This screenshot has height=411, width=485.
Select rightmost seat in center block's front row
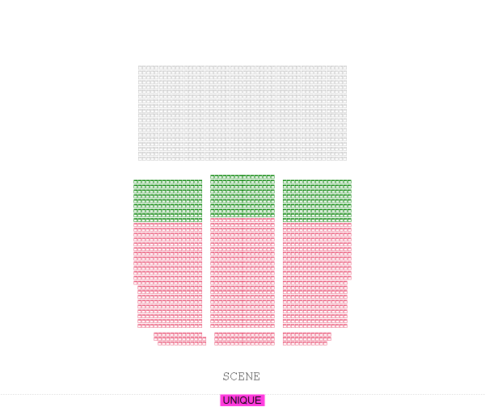[x=272, y=343]
